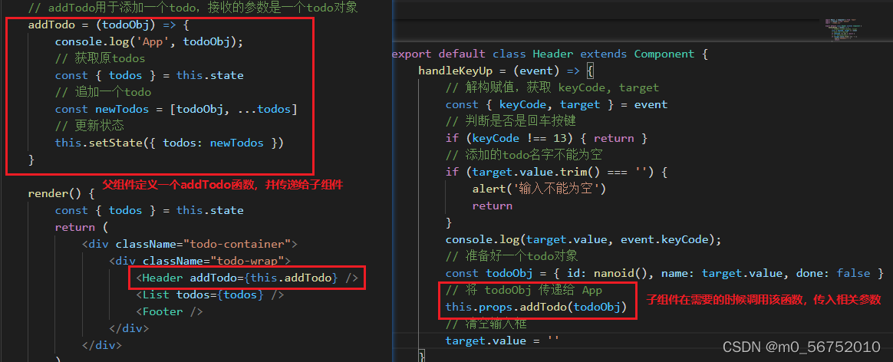Image resolution: width=893 pixels, height=362 pixels.
Task: Click the line "const { keyCode, target } = event"
Action: coord(556,104)
